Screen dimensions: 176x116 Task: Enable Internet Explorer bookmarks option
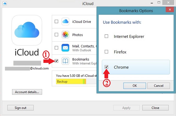(106, 36)
